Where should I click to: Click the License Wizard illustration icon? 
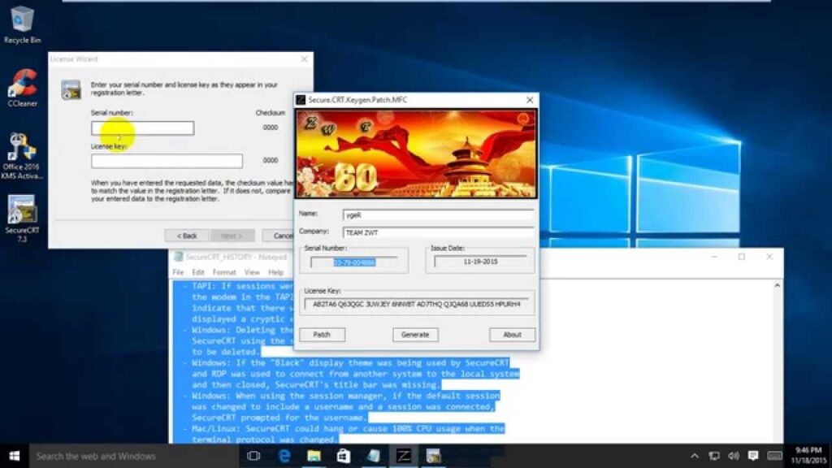click(x=71, y=89)
